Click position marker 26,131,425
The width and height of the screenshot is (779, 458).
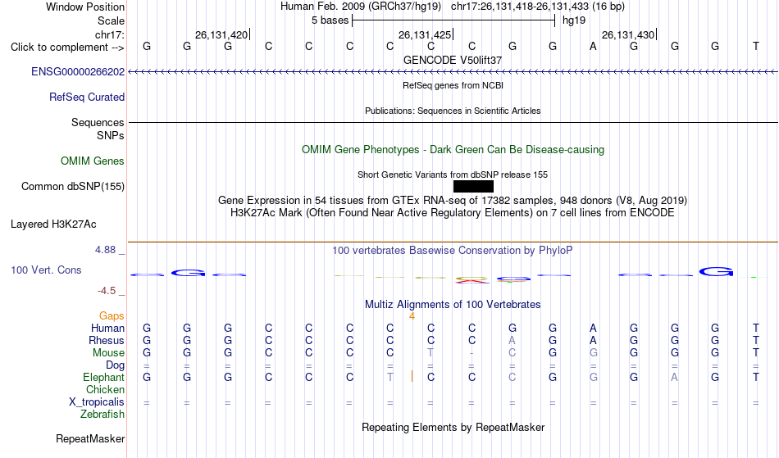point(425,34)
